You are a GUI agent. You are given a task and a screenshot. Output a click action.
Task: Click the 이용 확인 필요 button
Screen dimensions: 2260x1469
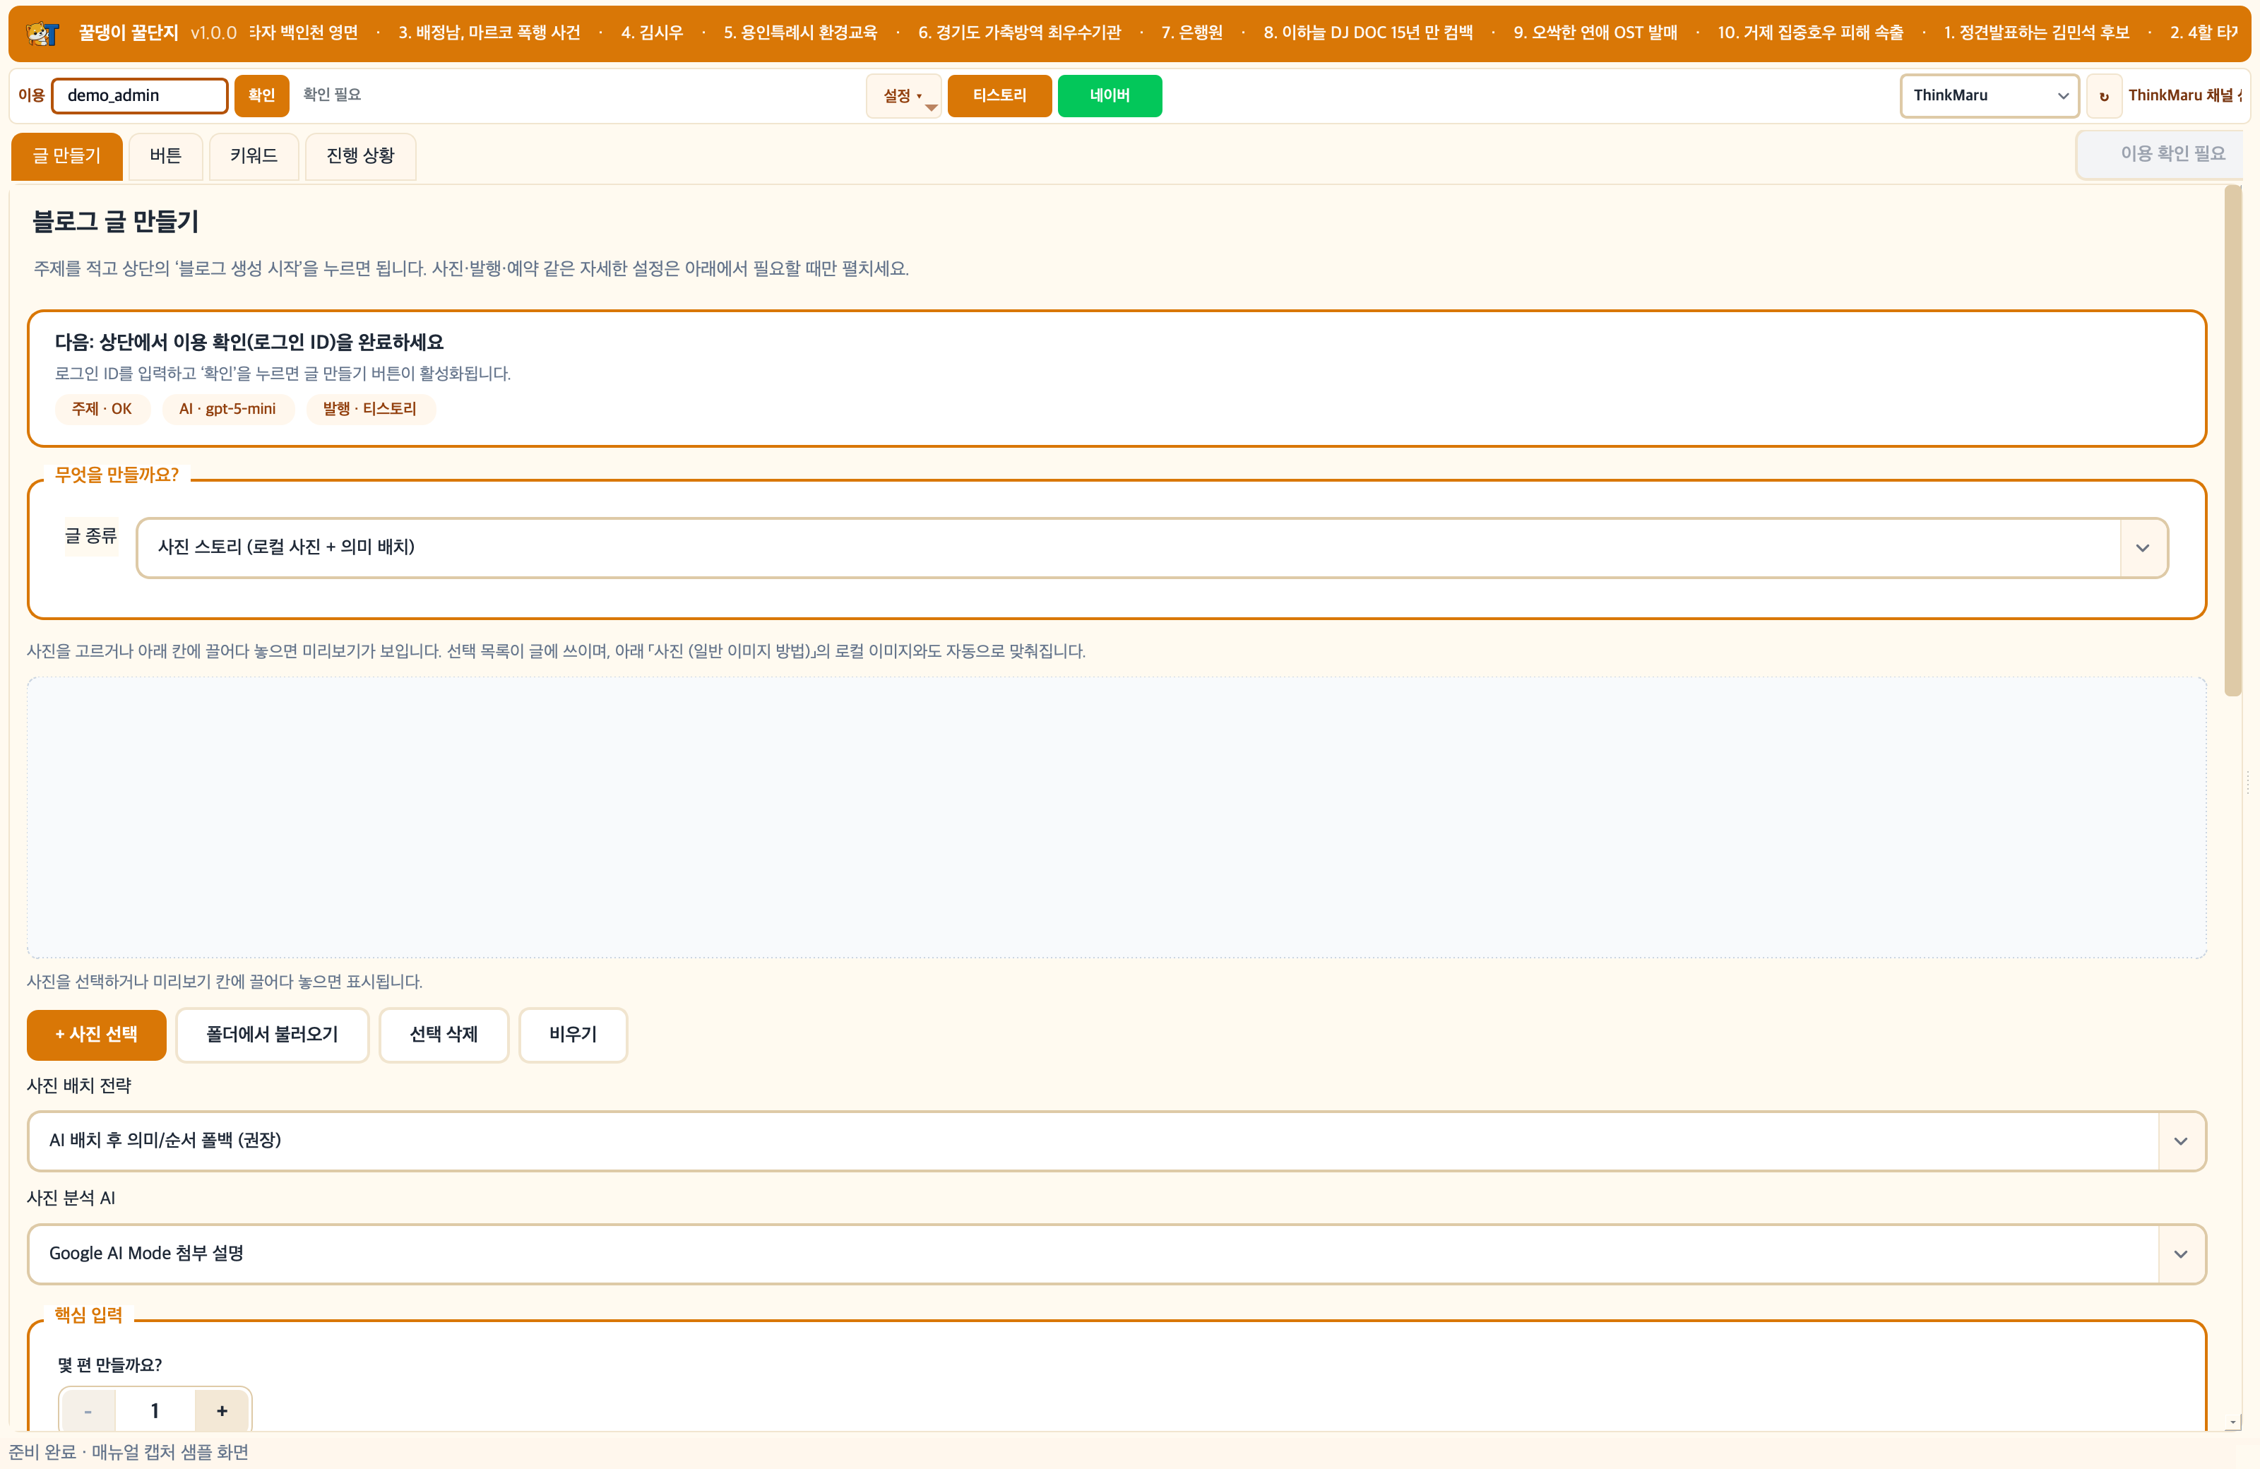click(x=2160, y=154)
